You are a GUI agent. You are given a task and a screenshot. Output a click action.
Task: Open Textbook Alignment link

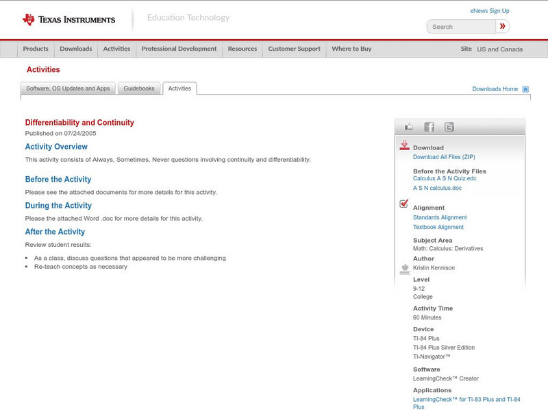pos(438,228)
